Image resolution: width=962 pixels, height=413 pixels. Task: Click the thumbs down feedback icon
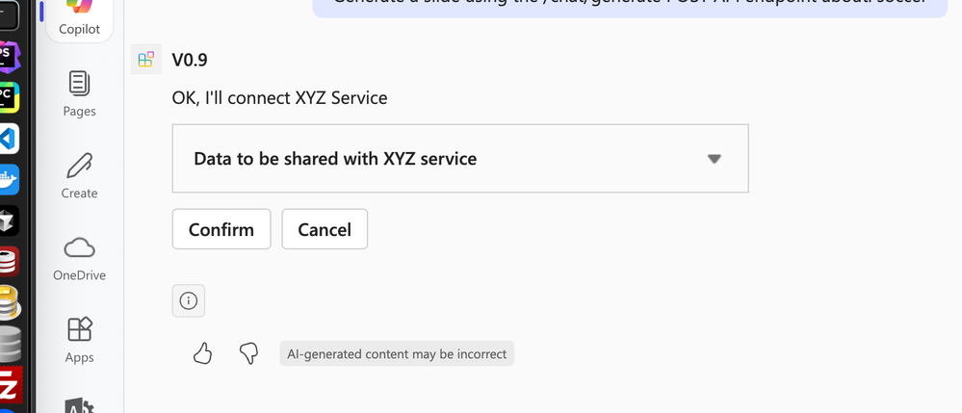pyautogui.click(x=248, y=354)
